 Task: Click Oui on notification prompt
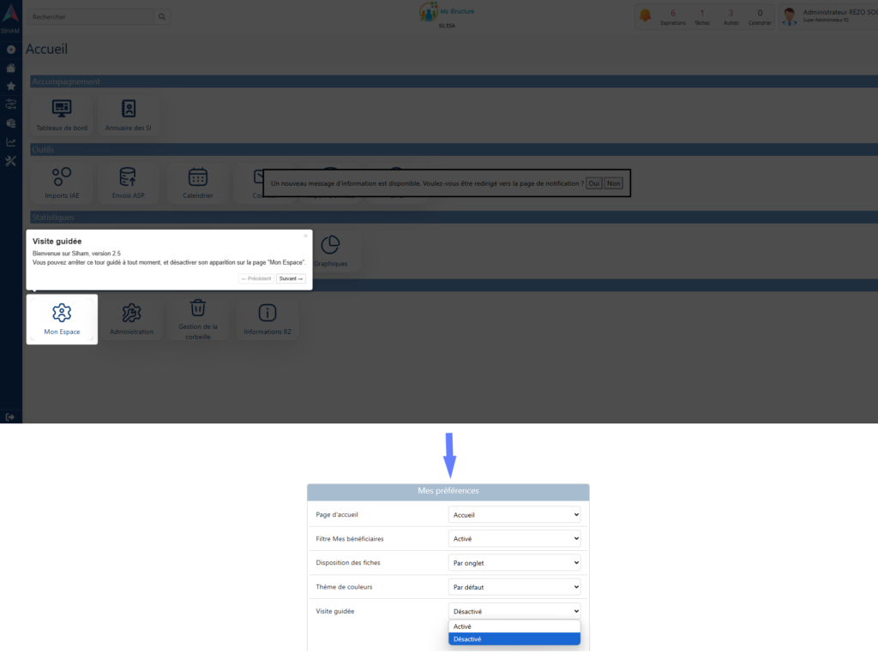click(x=594, y=183)
